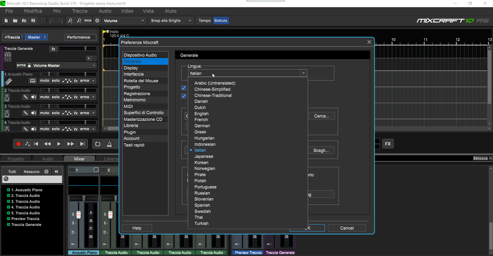The height and width of the screenshot is (256, 493).
Task: Open the Traccia menu
Action: pyautogui.click(x=80, y=11)
